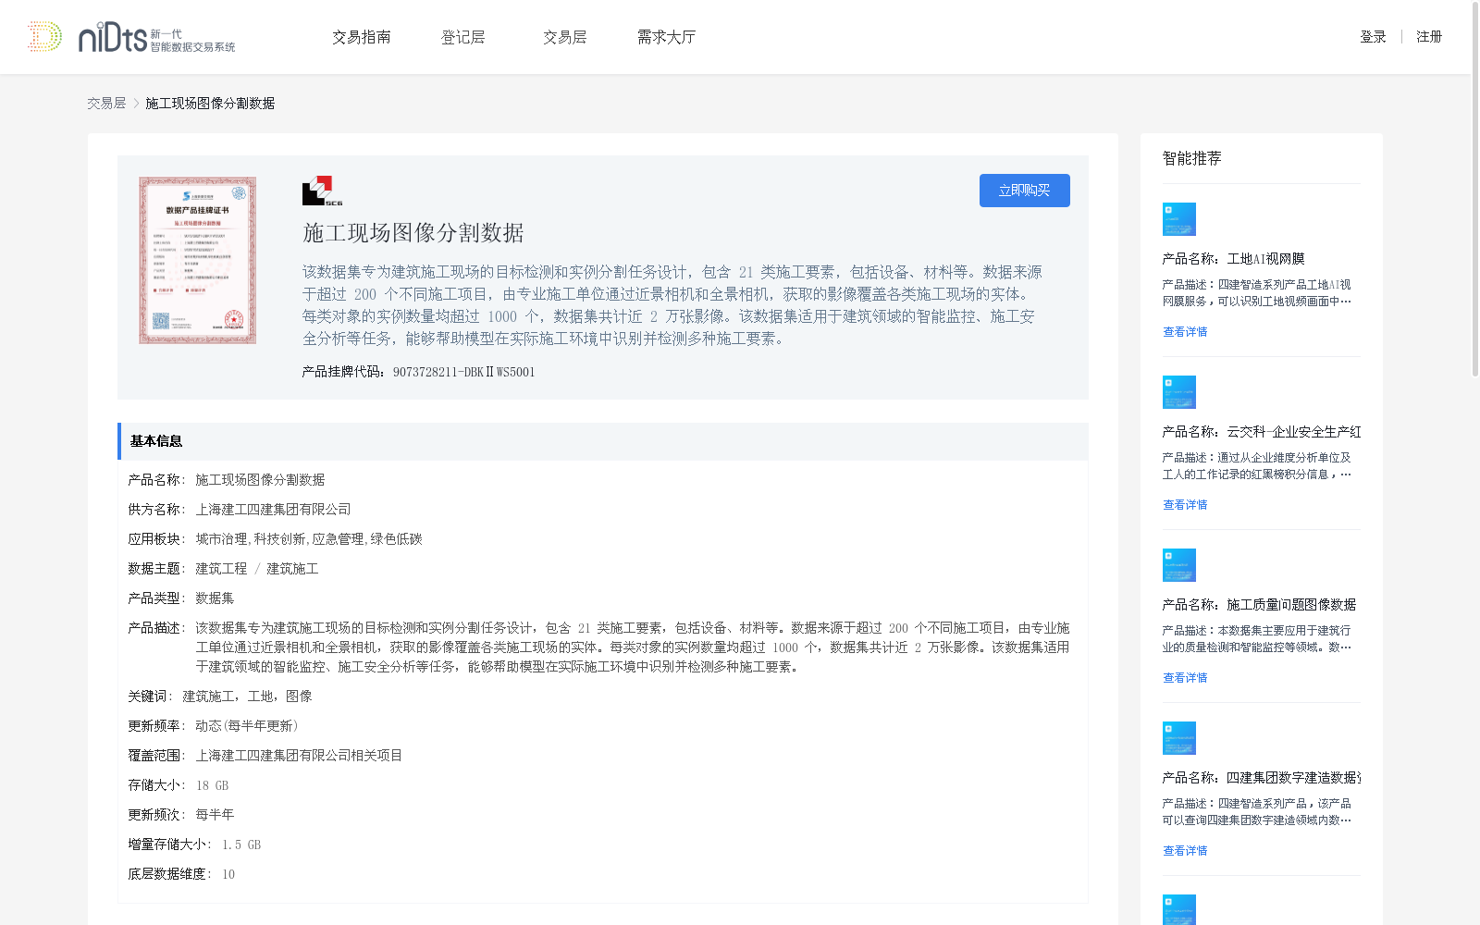This screenshot has width=1480, height=925.
Task: Open the 交易指南 menu
Action: tap(362, 37)
